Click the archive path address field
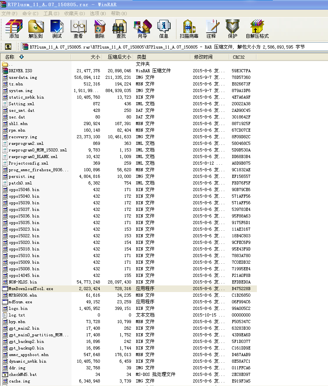 (x=174, y=47)
